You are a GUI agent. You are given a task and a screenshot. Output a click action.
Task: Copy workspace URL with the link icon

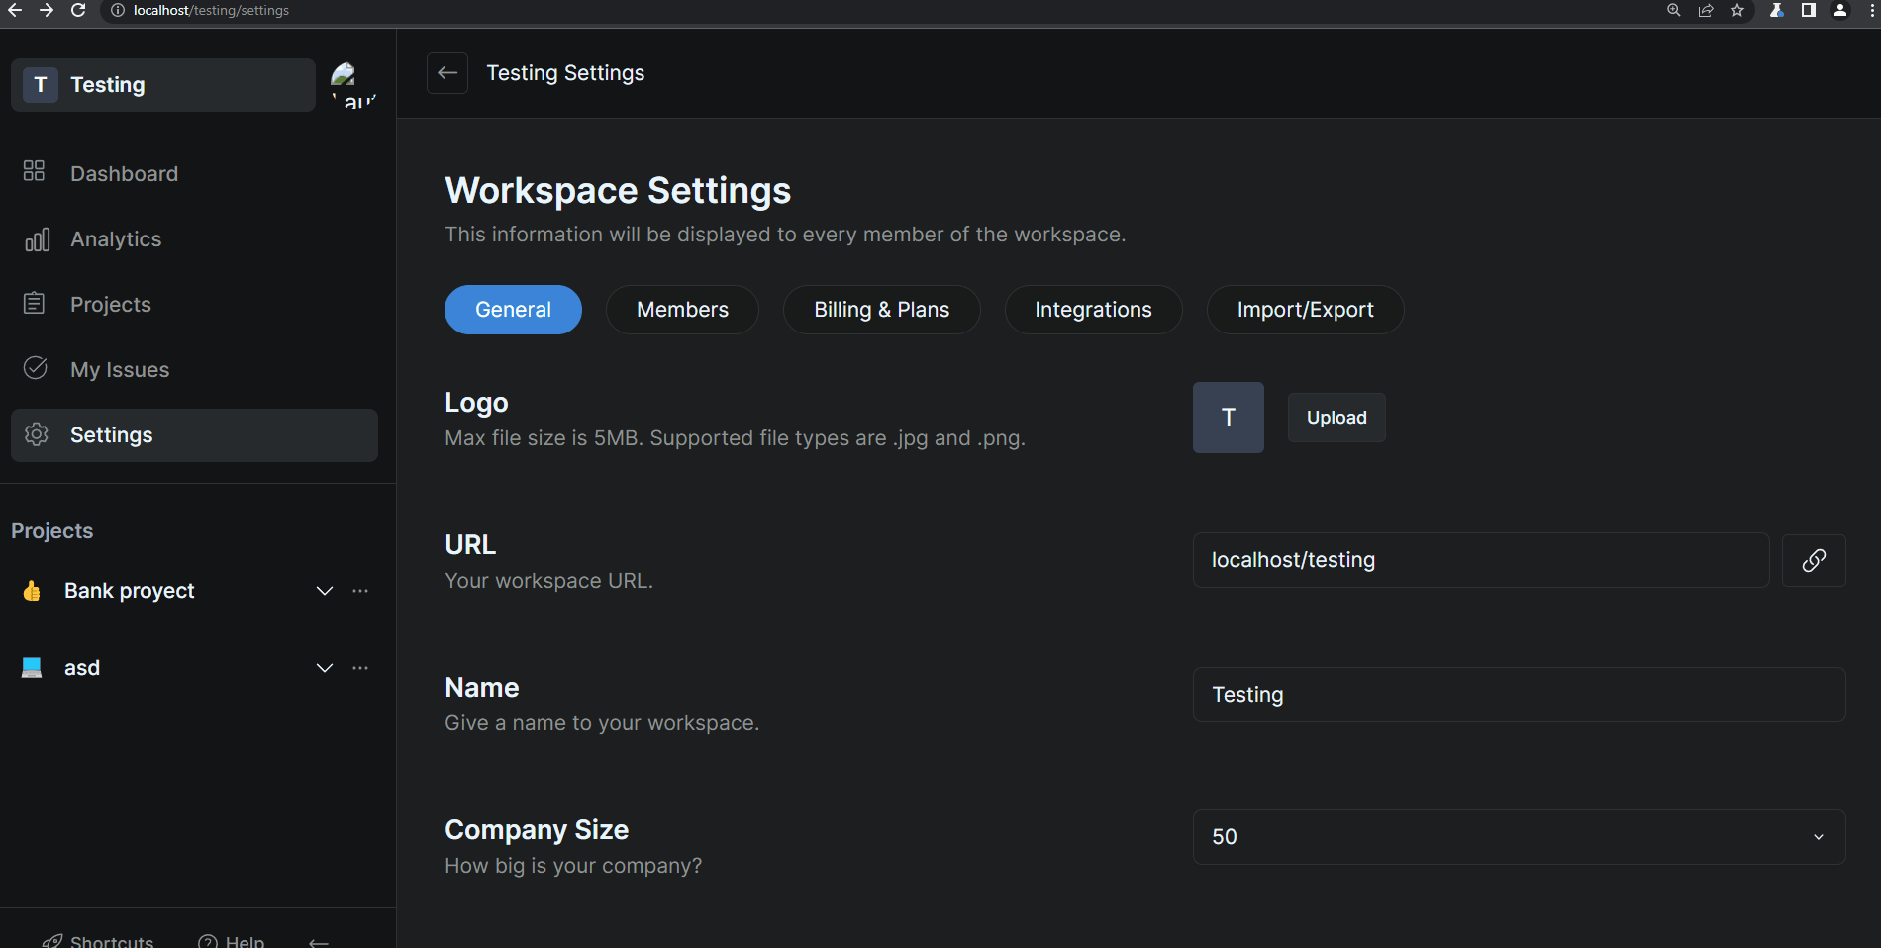pos(1813,560)
